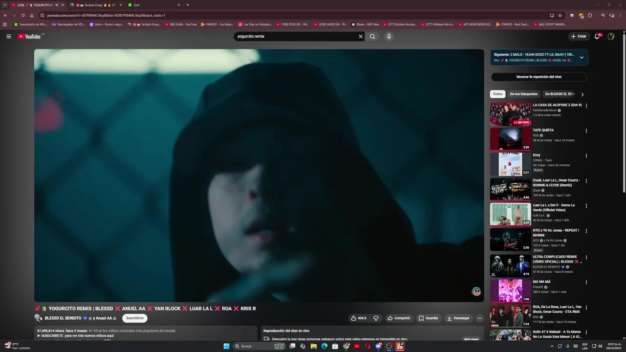626x352 pixels.
Task: Open options for BONNIE & CLYDE Remix
Action: pyautogui.click(x=586, y=181)
